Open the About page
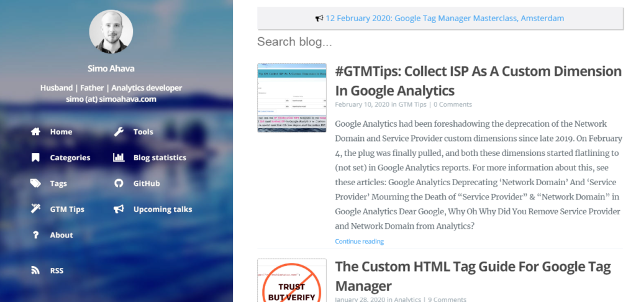 [x=61, y=235]
